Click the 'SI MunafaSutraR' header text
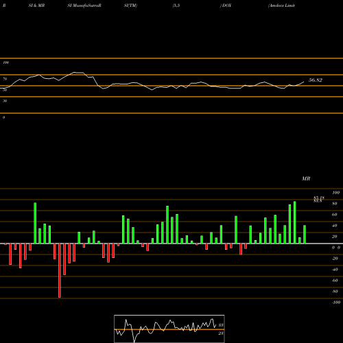The height and width of the screenshot is (343, 343). point(84,5)
